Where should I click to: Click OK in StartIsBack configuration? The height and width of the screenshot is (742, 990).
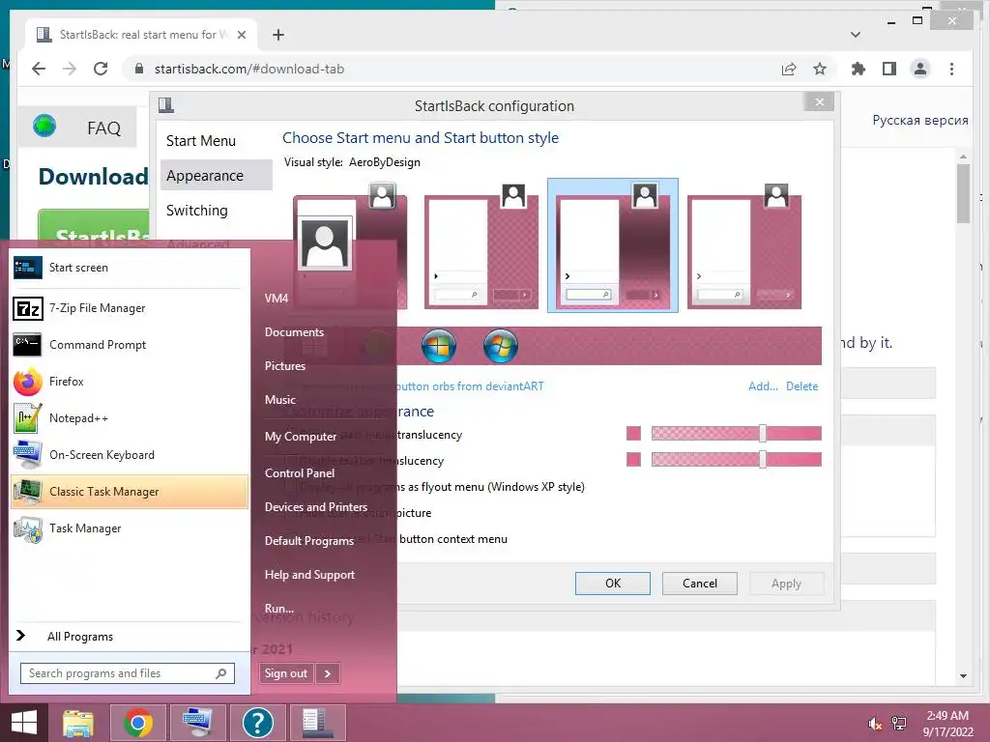(612, 584)
